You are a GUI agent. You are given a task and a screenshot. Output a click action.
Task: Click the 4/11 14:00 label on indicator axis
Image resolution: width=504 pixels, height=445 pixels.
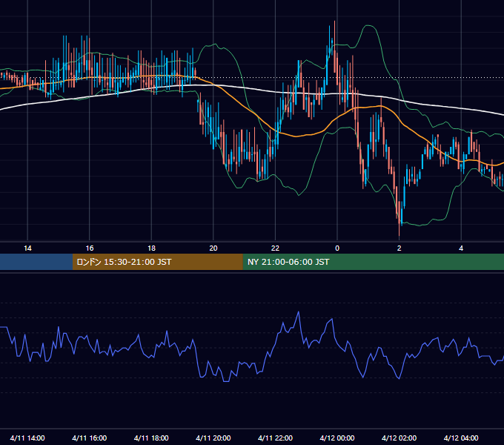(x=27, y=438)
